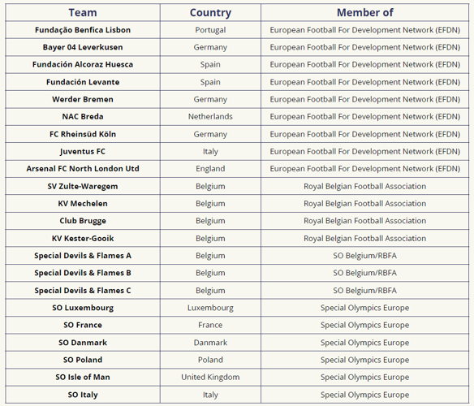Click the Member of column header
474x406 pixels.
click(365, 13)
